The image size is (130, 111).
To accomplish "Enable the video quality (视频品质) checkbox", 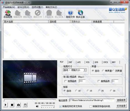I will 65,81.
